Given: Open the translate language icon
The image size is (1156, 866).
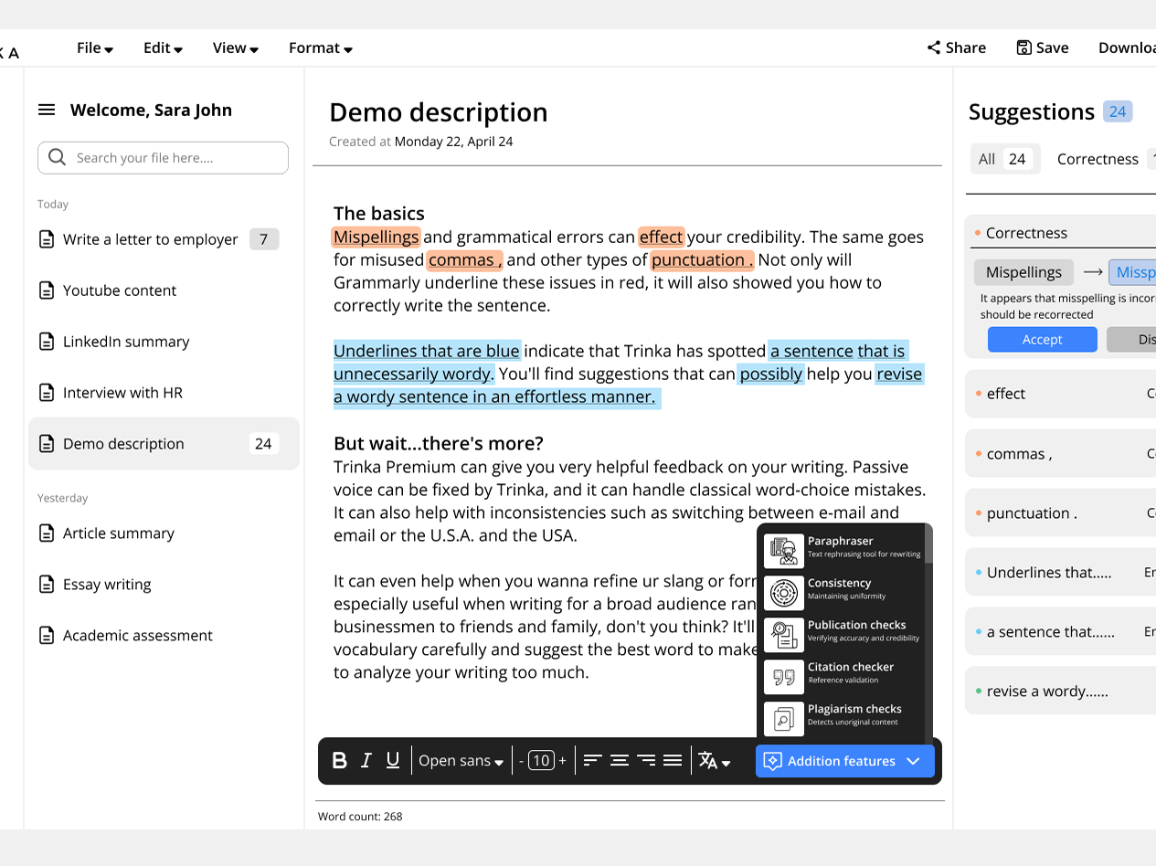Looking at the screenshot, I should click(x=708, y=761).
